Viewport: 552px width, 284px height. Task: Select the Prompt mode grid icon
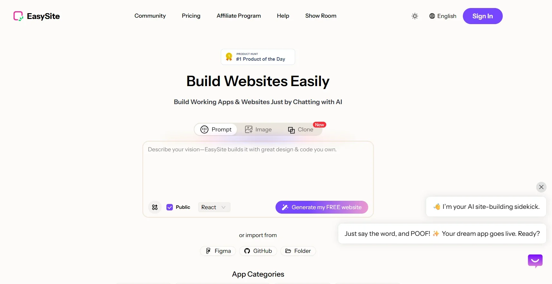pos(205,129)
